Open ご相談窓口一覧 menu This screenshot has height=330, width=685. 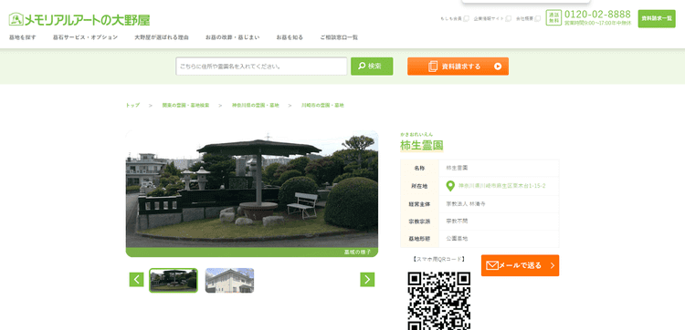coord(339,37)
